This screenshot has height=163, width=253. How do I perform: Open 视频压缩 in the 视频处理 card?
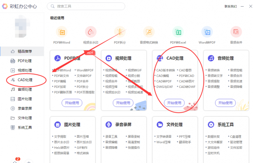[111, 87]
